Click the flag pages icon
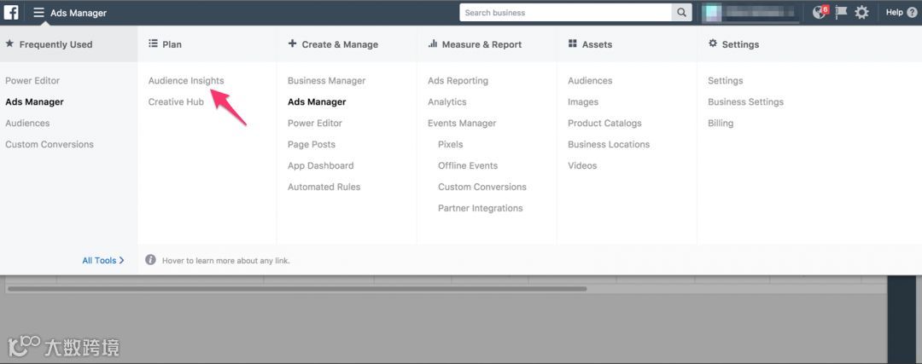 click(x=842, y=12)
